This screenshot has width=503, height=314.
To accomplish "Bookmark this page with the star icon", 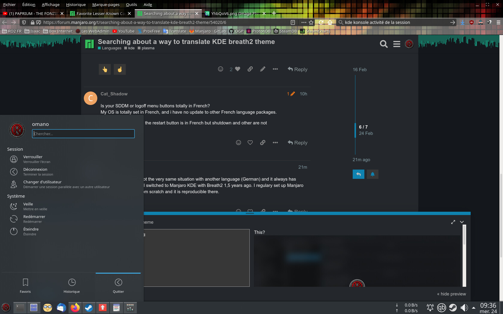I will coord(311,22).
